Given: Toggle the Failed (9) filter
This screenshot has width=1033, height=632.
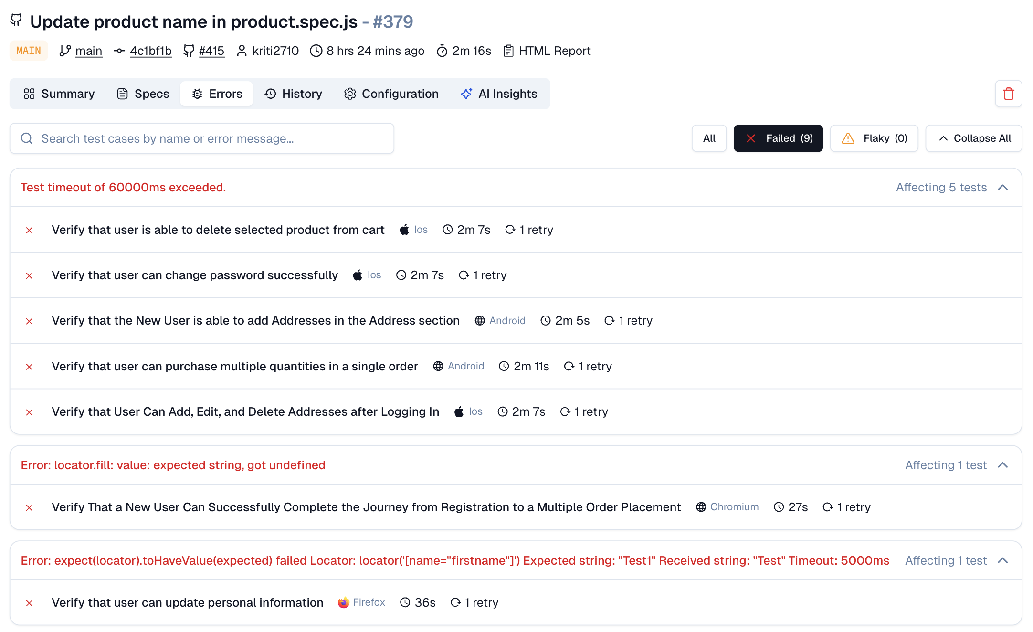Looking at the screenshot, I should [778, 138].
